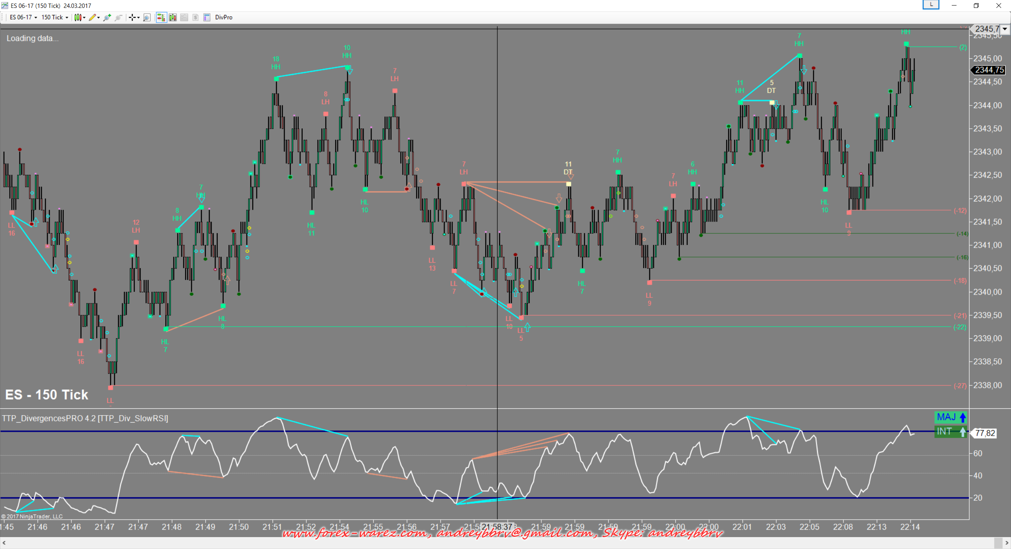Toggle the Chart Trader panel icon
The height and width of the screenshot is (549, 1011).
(x=161, y=17)
